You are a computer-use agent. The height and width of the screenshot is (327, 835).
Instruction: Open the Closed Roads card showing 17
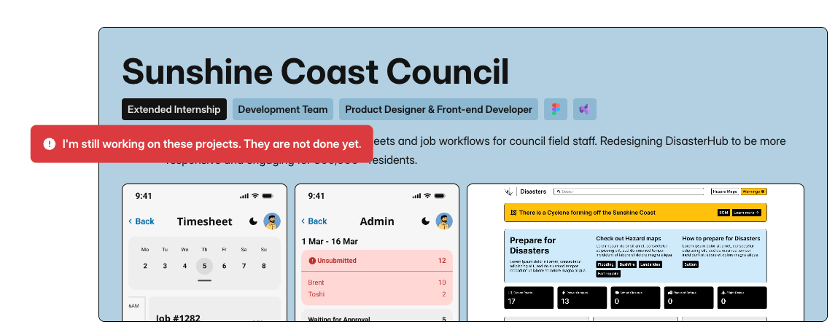529,298
